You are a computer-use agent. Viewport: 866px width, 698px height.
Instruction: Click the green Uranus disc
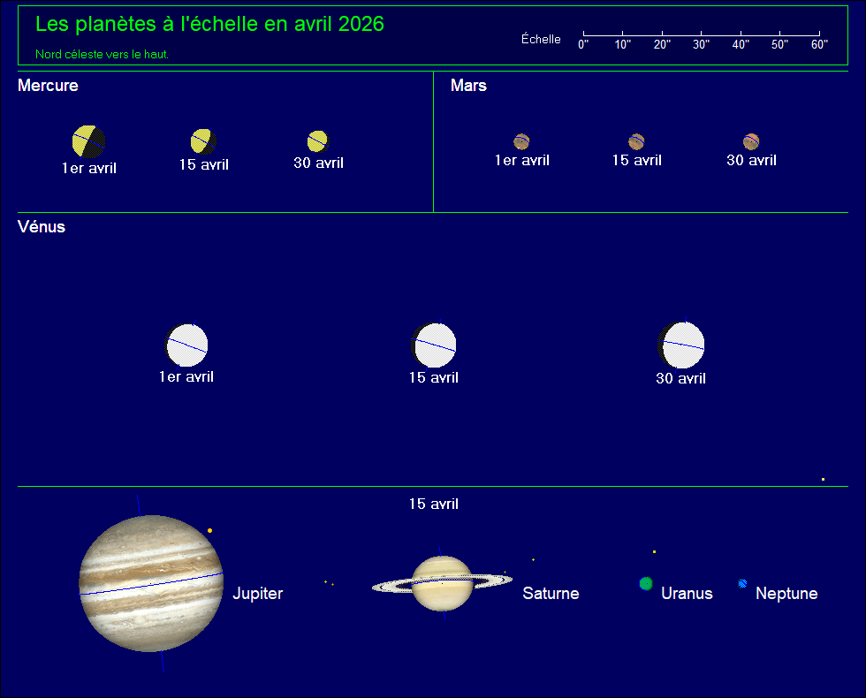tap(646, 583)
